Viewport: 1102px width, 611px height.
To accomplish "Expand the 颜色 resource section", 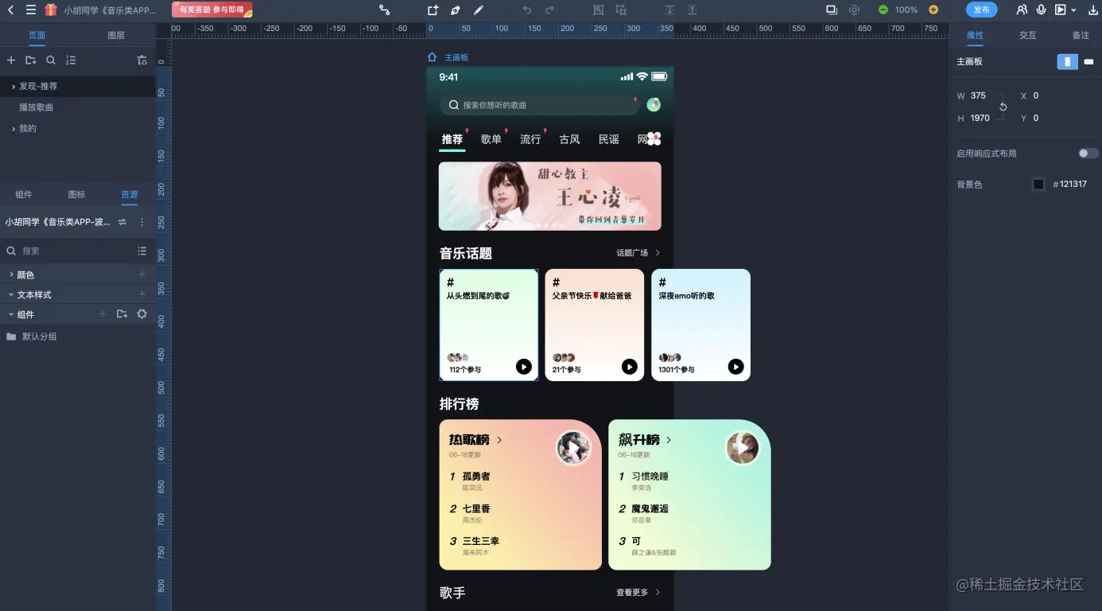I will [12, 274].
